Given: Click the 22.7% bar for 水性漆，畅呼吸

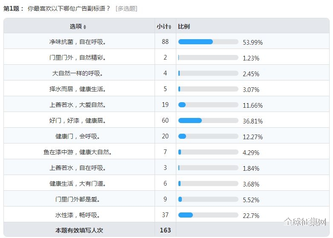Looking at the screenshot, I should (x=208, y=215).
